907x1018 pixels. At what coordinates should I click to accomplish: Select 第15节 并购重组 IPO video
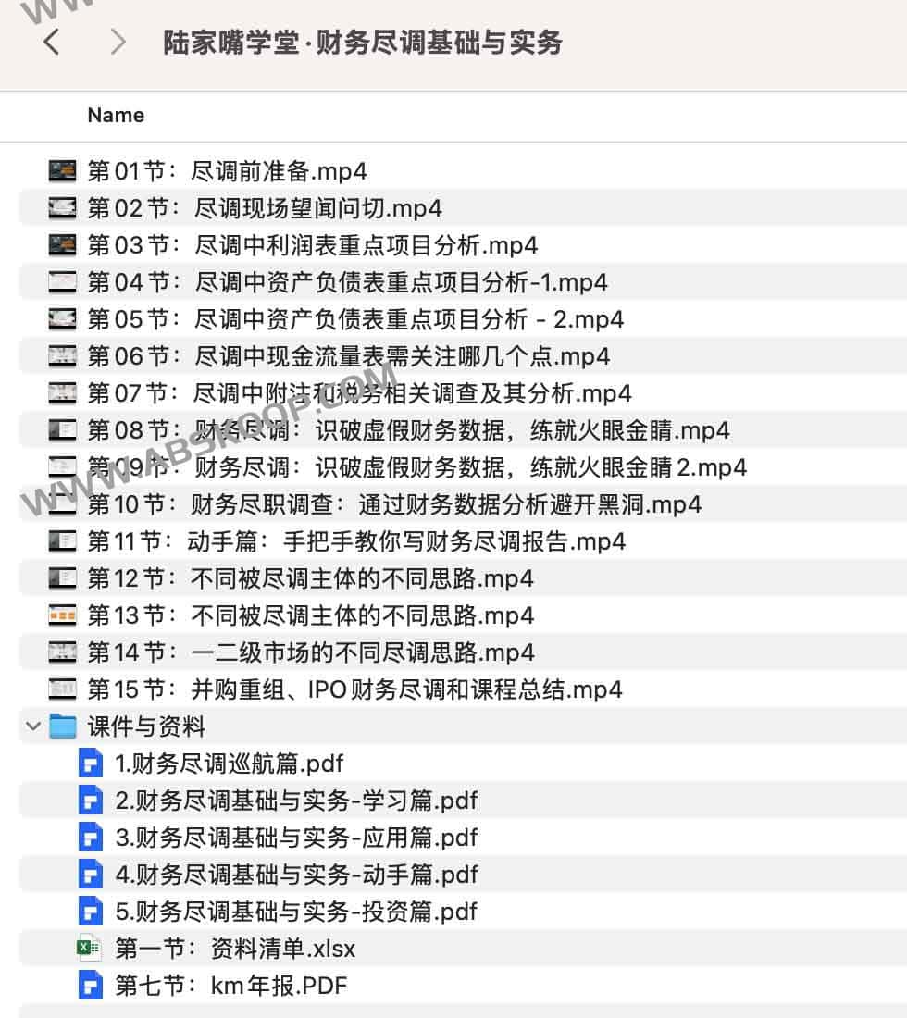tap(354, 689)
